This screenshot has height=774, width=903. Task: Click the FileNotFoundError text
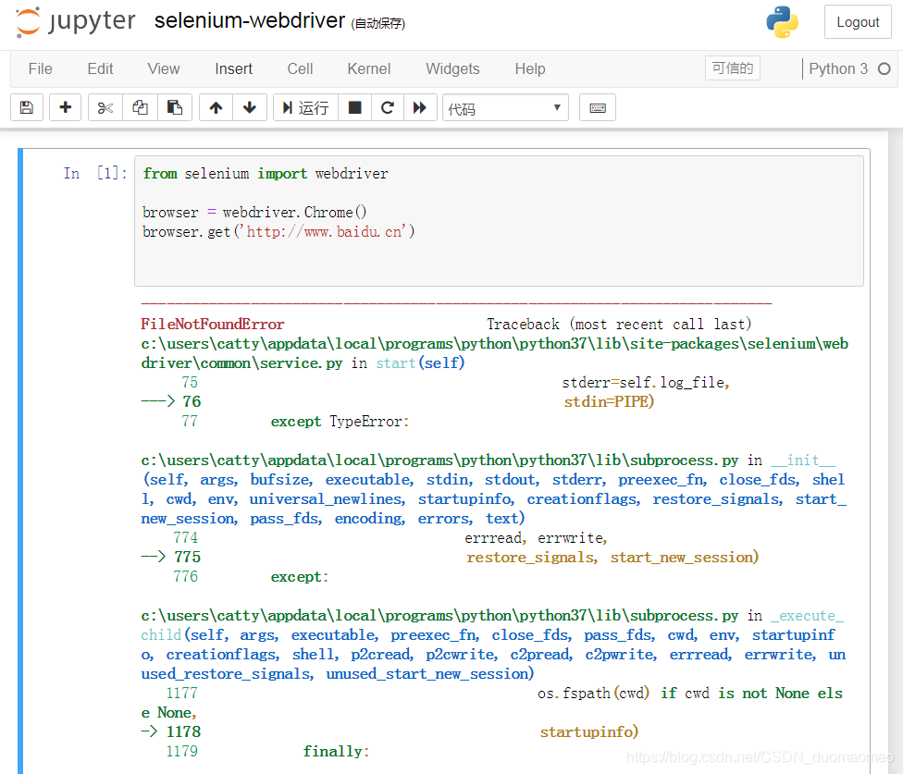click(x=213, y=324)
